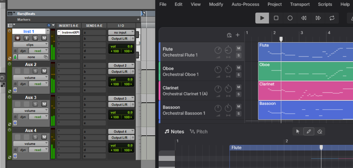Open Inst 1 track view selector 'clips'
Viewport: 353px width, 168px height.
coord(31,45)
